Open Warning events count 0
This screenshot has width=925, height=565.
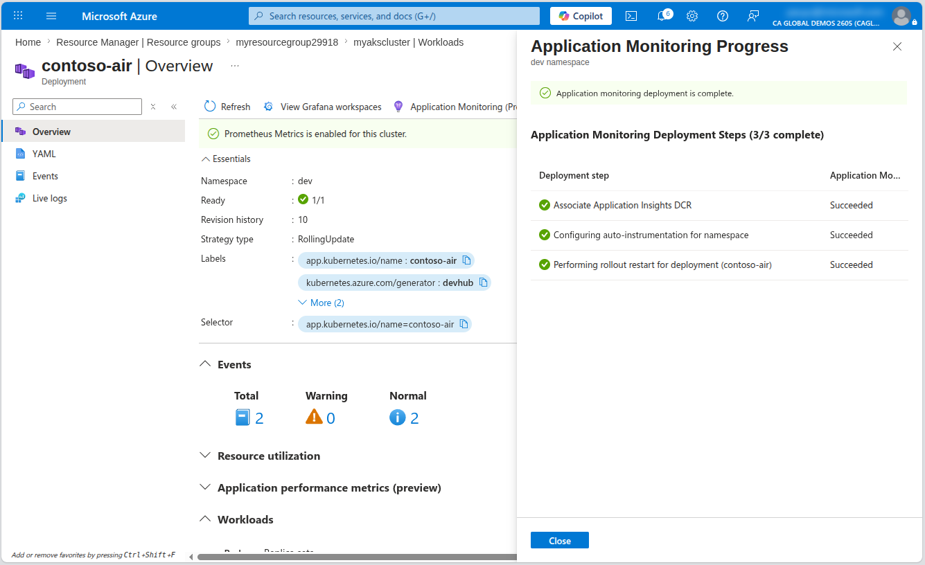pyautogui.click(x=331, y=418)
